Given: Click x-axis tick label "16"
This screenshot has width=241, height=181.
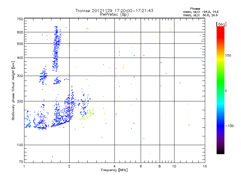Looking at the screenshot, I should coord(205,166).
